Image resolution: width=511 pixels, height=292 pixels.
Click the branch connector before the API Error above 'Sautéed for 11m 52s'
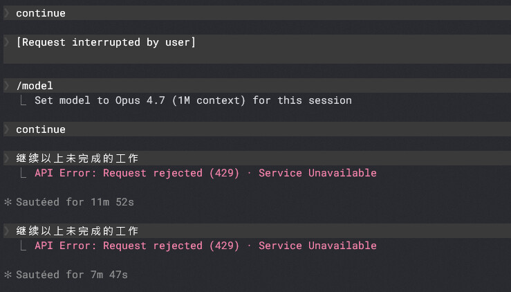(x=23, y=173)
